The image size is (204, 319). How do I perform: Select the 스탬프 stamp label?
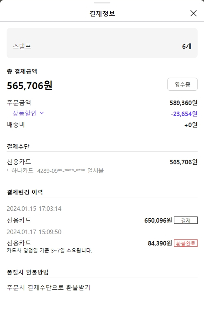[22, 46]
